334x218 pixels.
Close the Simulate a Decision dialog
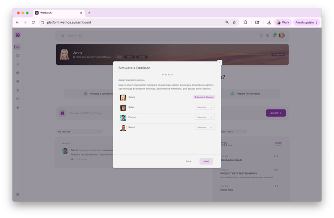coord(219,63)
